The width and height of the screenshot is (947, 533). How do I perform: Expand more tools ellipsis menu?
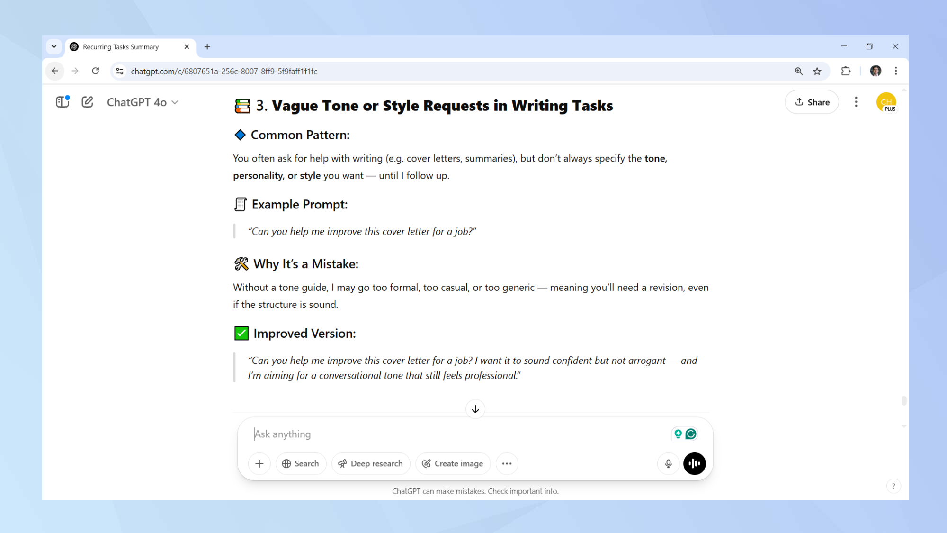[x=507, y=463]
